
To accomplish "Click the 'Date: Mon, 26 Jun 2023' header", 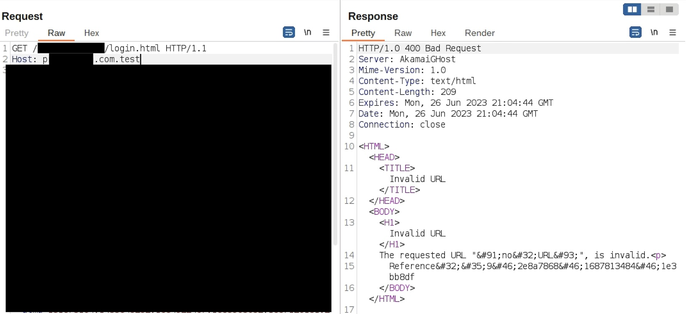I will coord(448,114).
